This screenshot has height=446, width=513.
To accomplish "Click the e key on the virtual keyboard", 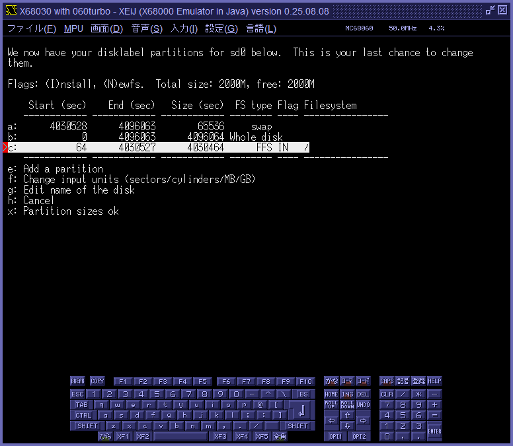I will pos(133,405).
